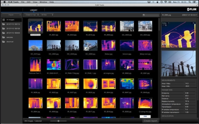
Task: Expand the All files filter dropdown
Action: (x=47, y=15)
